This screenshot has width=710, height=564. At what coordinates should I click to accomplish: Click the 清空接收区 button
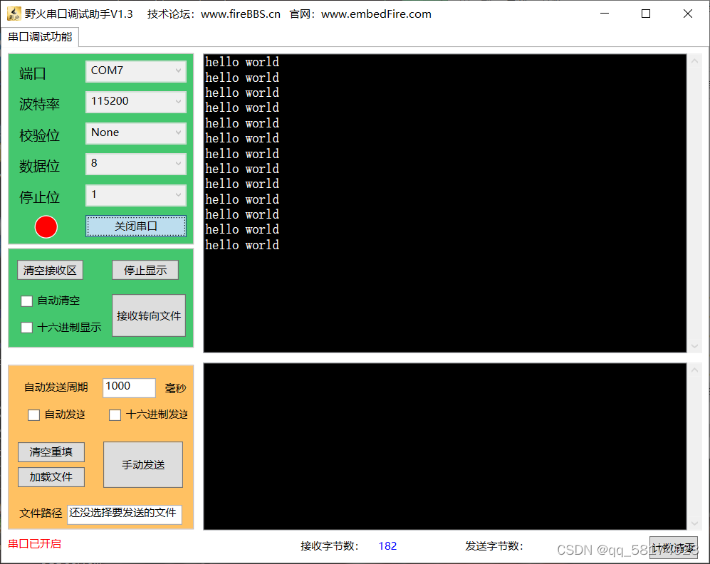coord(51,270)
